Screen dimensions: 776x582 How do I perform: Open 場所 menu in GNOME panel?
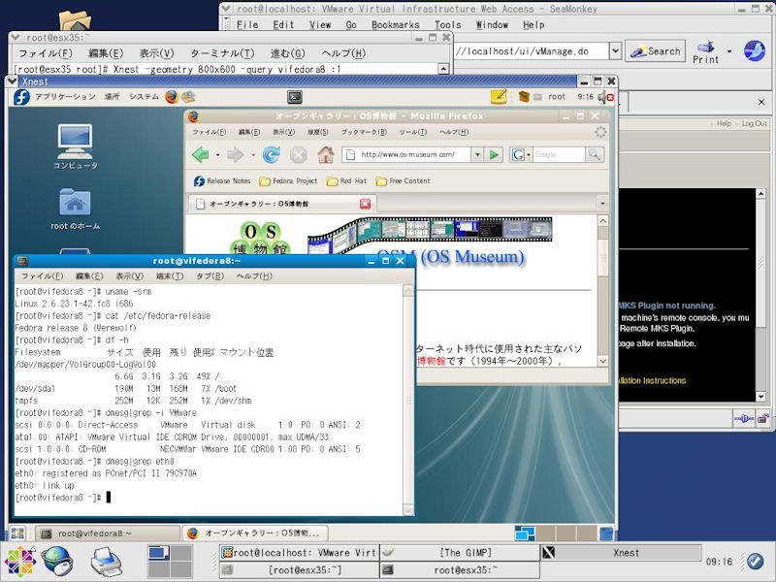pos(112,96)
